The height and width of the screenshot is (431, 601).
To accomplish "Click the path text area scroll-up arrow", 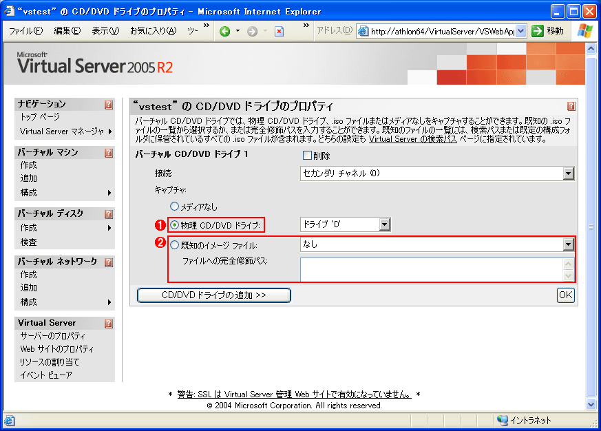I will click(x=569, y=264).
